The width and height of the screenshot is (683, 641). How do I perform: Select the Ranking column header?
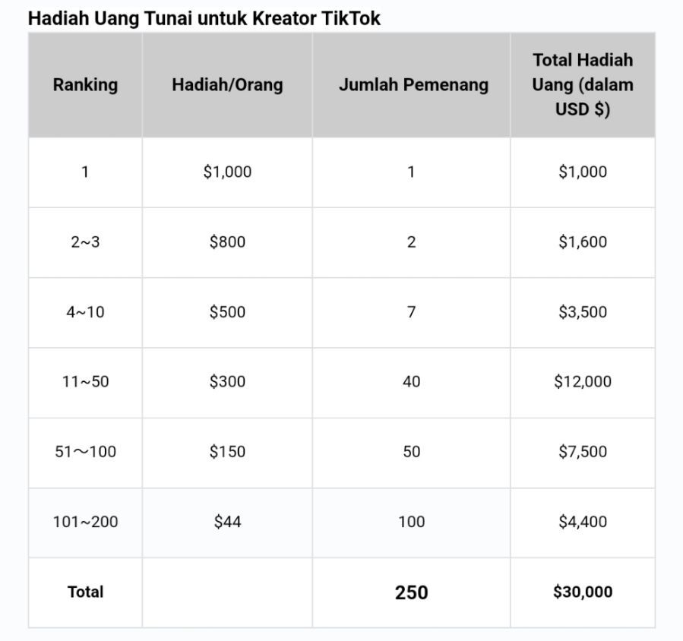[85, 84]
